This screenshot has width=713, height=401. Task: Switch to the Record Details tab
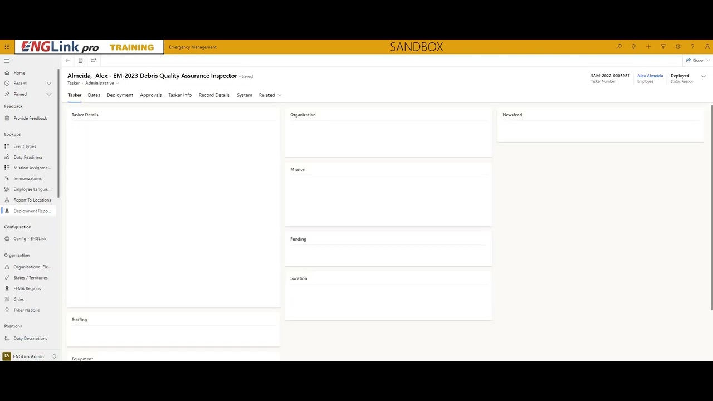[214, 95]
